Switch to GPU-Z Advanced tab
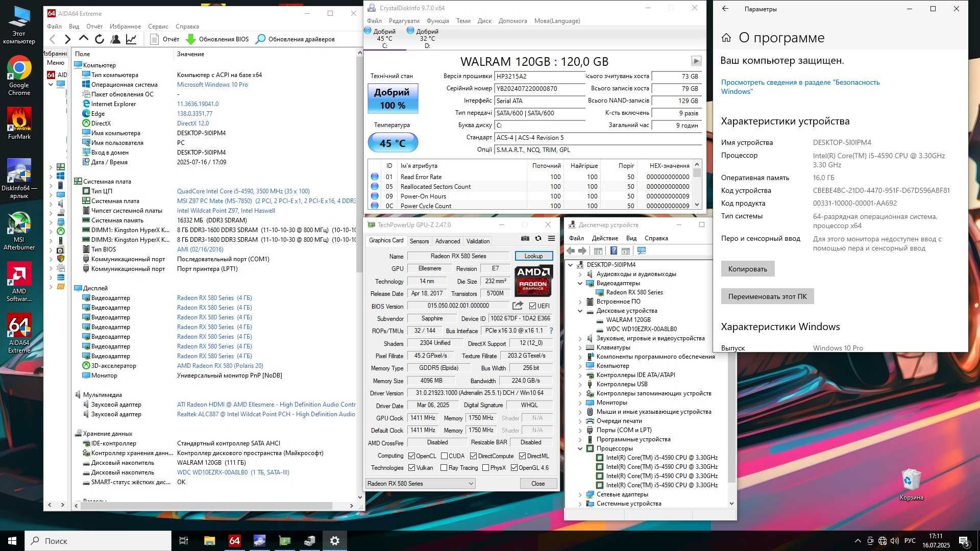 tap(447, 241)
